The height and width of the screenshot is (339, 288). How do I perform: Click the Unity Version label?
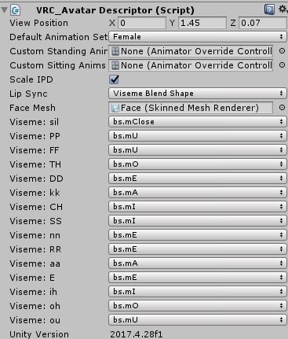[39, 334]
